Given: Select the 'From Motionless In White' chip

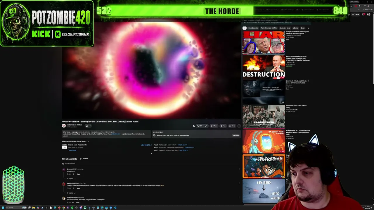Looking at the screenshot, I should point(269,28).
